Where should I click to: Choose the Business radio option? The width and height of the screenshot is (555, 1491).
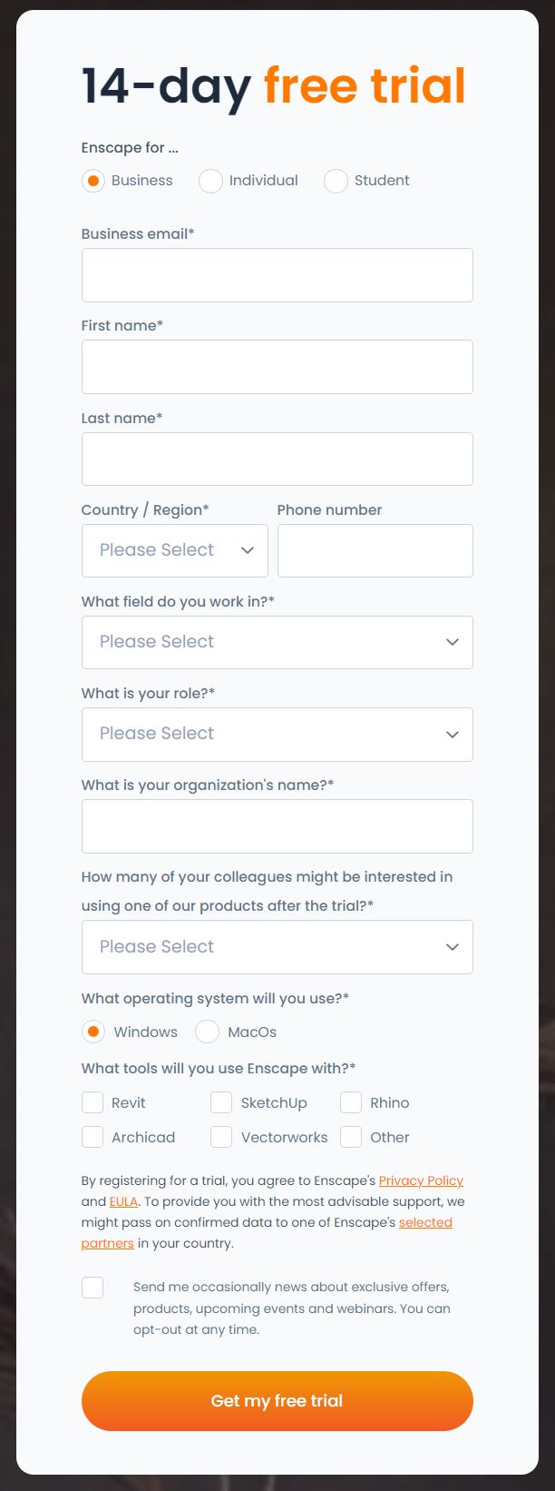pos(92,181)
